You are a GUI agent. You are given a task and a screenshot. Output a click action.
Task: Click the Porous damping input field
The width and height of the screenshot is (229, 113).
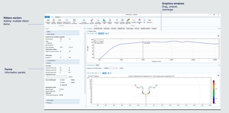point(64,47)
